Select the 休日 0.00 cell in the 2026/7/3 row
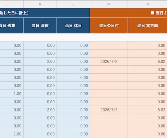The height and width of the screenshot is (138, 167). tap(73, 110)
